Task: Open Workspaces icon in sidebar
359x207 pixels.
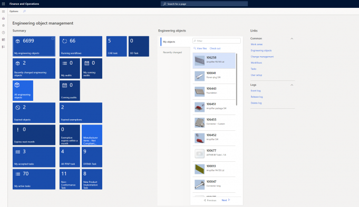Action: [4, 40]
